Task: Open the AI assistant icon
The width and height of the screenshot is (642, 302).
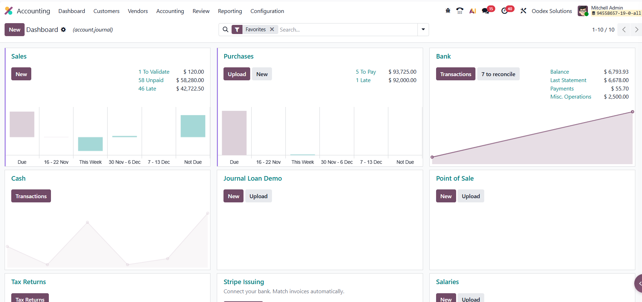Action: click(x=473, y=11)
